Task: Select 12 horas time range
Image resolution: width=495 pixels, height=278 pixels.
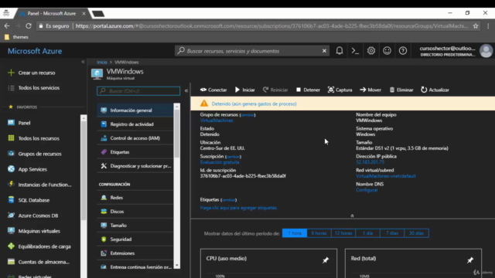Action: (343, 233)
